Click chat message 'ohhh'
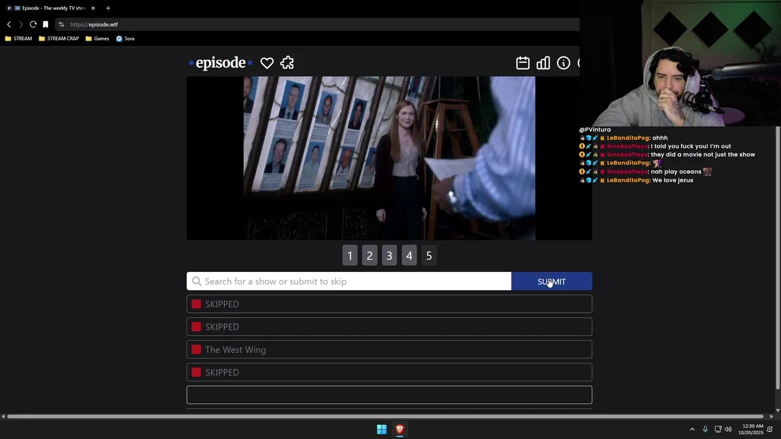The width and height of the screenshot is (781, 439). pyautogui.click(x=660, y=138)
